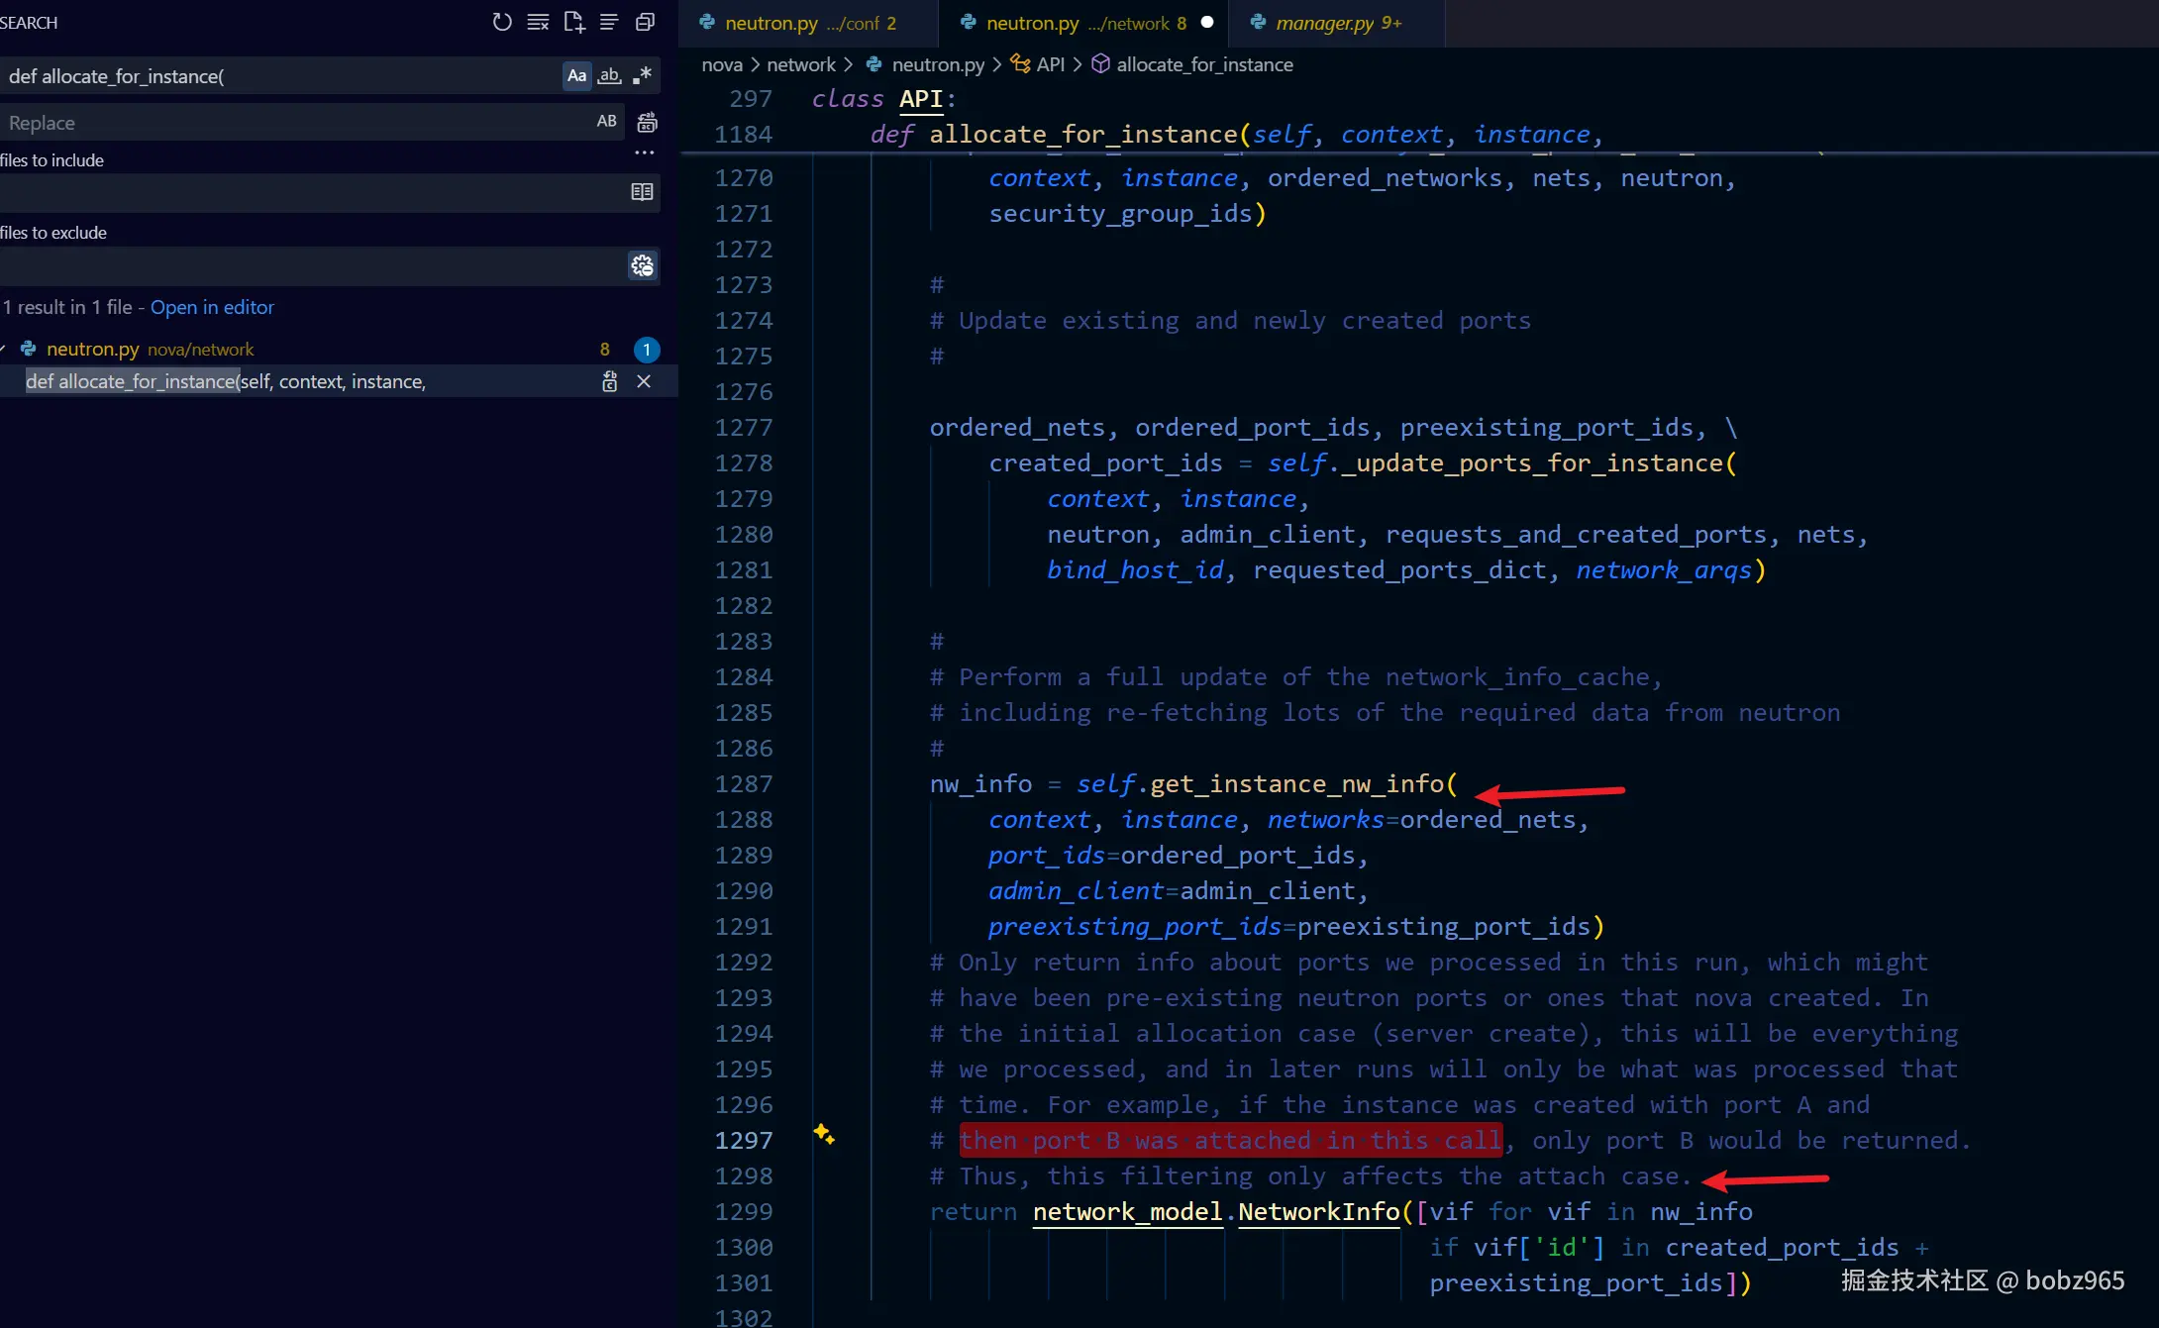This screenshot has height=1328, width=2159.
Task: Toggle exclude settings and ignore files
Action: [x=642, y=265]
